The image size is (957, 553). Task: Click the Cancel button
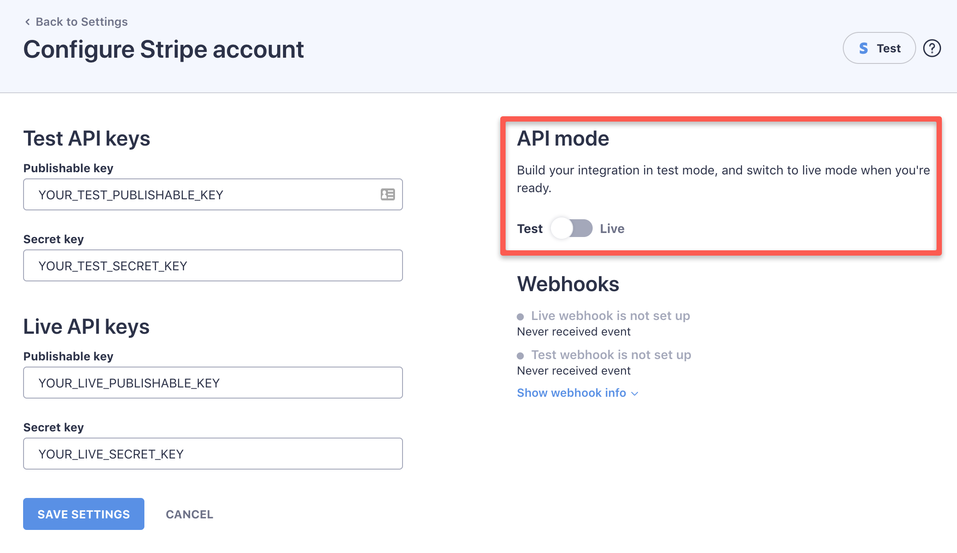(189, 514)
